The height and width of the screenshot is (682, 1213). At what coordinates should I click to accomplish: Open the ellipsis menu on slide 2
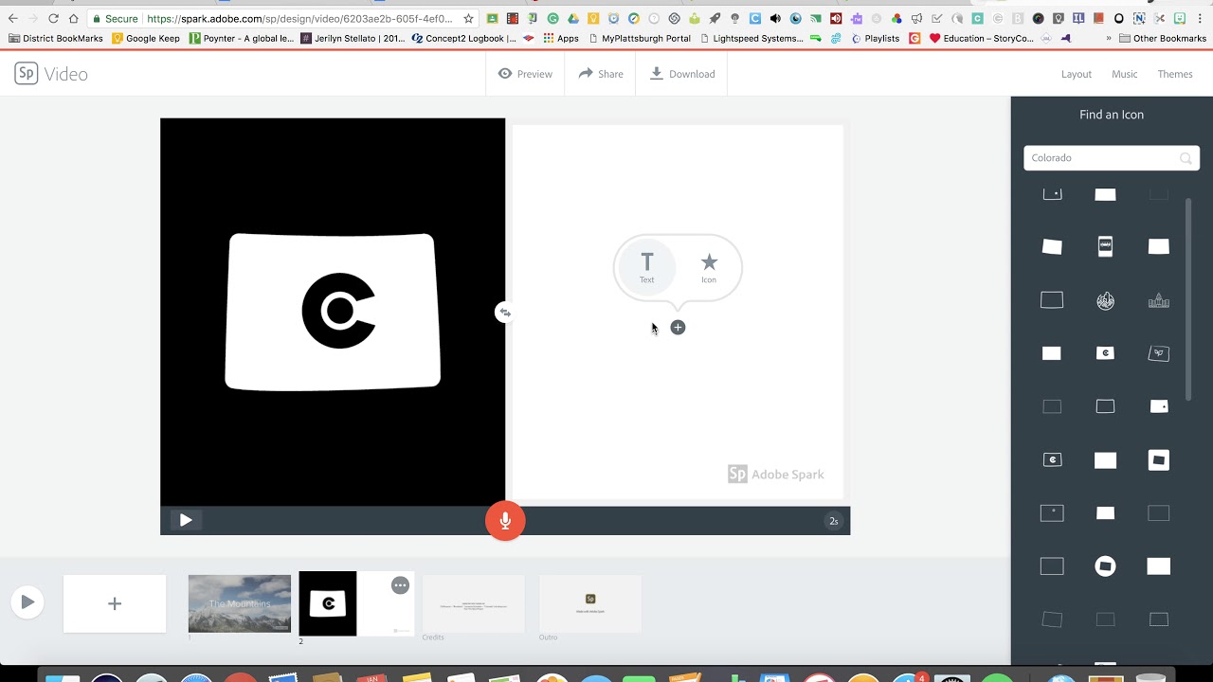(x=400, y=585)
